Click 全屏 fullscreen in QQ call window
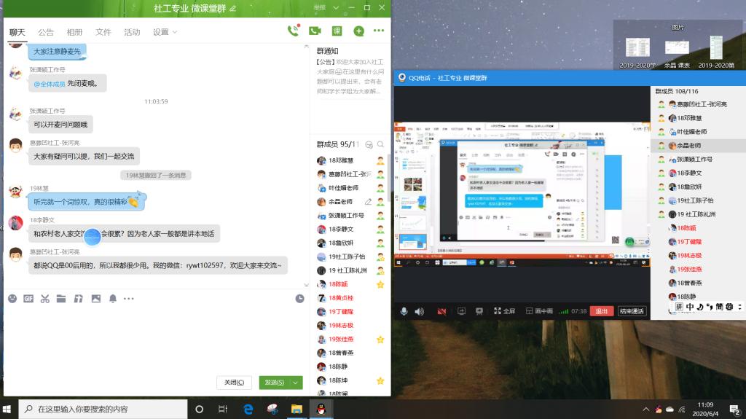 tap(504, 311)
